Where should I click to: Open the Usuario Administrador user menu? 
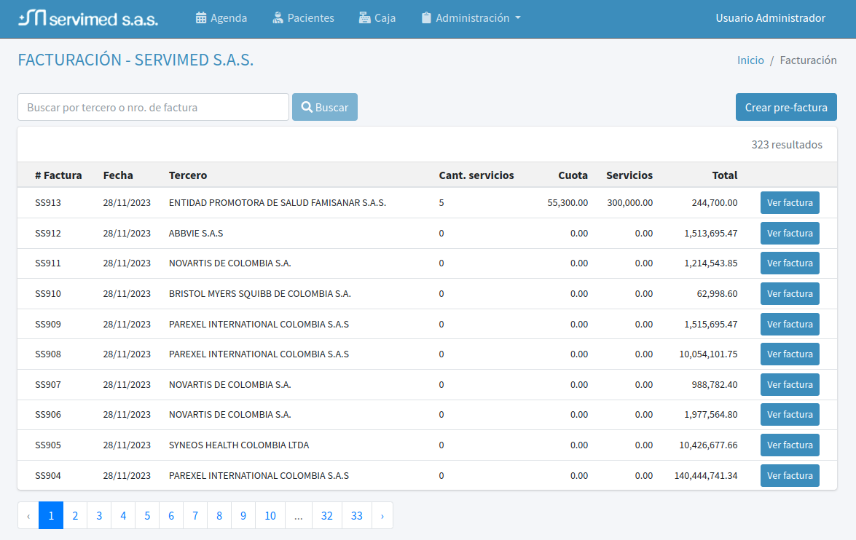pos(770,18)
